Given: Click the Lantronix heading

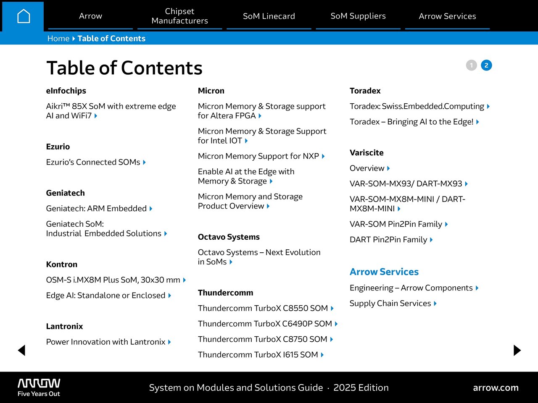Looking at the screenshot, I should [64, 326].
